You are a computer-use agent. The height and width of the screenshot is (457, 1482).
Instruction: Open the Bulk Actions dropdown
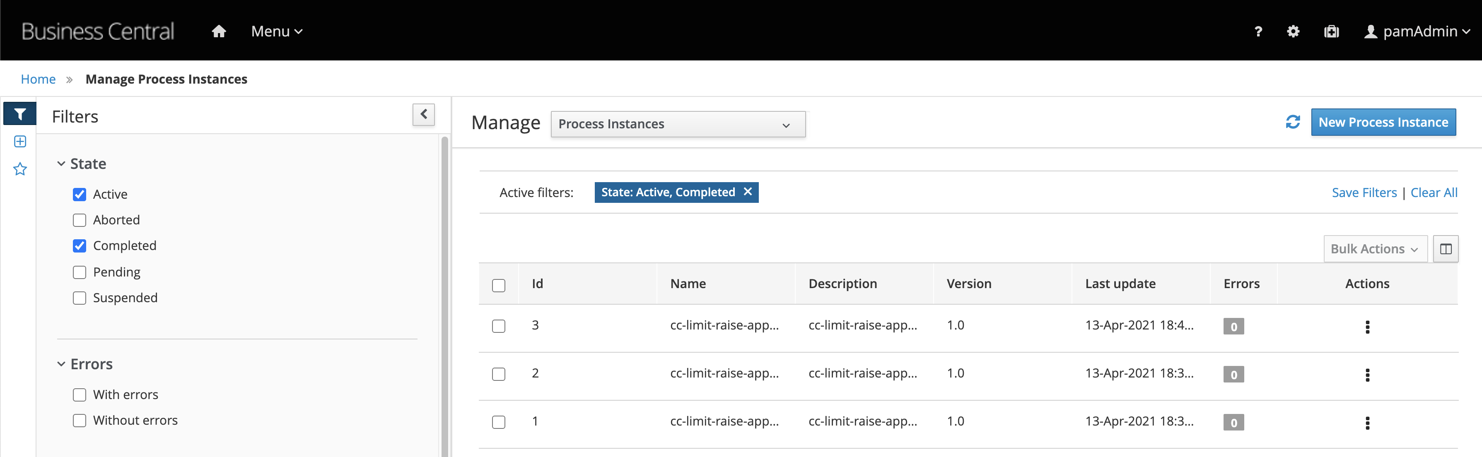tap(1375, 249)
